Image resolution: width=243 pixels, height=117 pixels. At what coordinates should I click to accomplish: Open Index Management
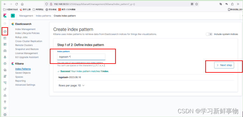click(25, 29)
